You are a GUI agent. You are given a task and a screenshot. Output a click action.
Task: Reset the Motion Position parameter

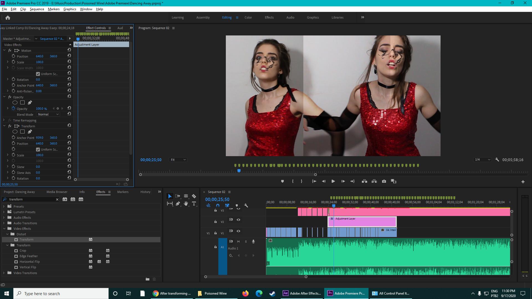(69, 56)
